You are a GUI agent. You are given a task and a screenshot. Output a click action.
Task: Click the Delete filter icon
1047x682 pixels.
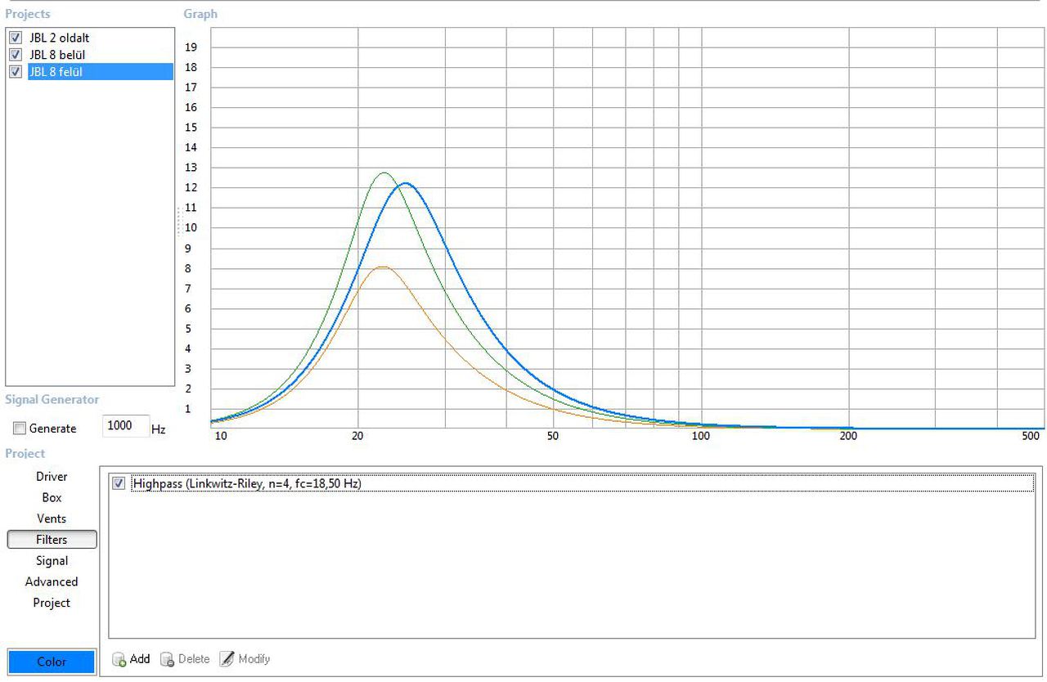pyautogui.click(x=167, y=659)
